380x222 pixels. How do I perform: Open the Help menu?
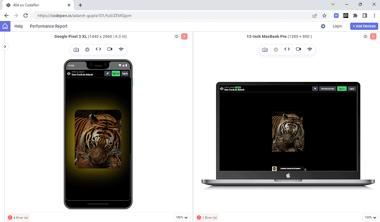[19, 26]
